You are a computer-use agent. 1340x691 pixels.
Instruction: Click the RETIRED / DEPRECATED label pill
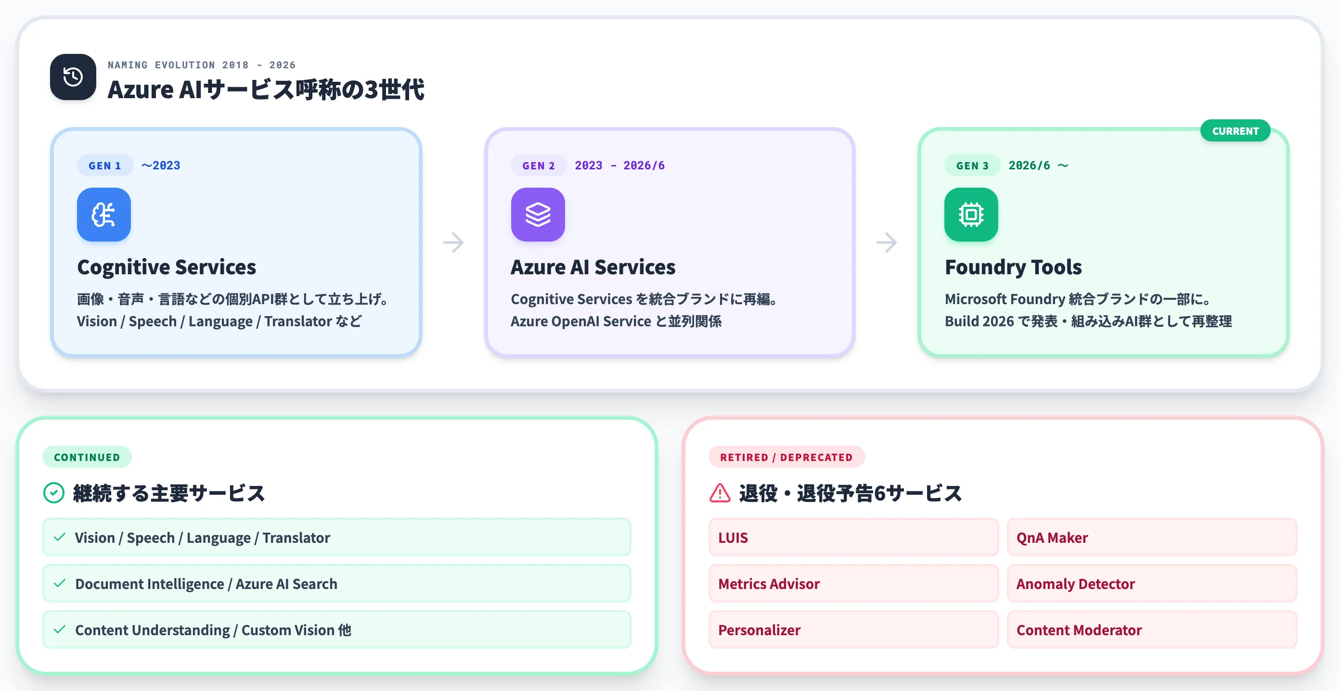(786, 457)
